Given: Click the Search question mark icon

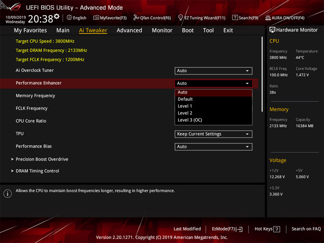Looking at the screenshot, I should pos(235,18).
